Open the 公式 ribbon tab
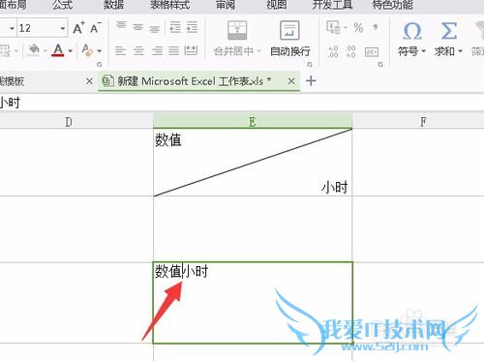This screenshot has width=484, height=361. click(x=62, y=5)
